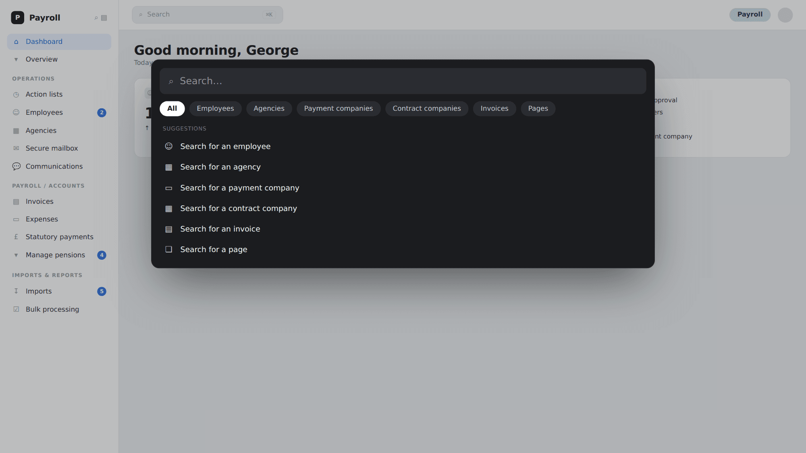Select the All filter chip
This screenshot has width=806, height=453.
172,108
